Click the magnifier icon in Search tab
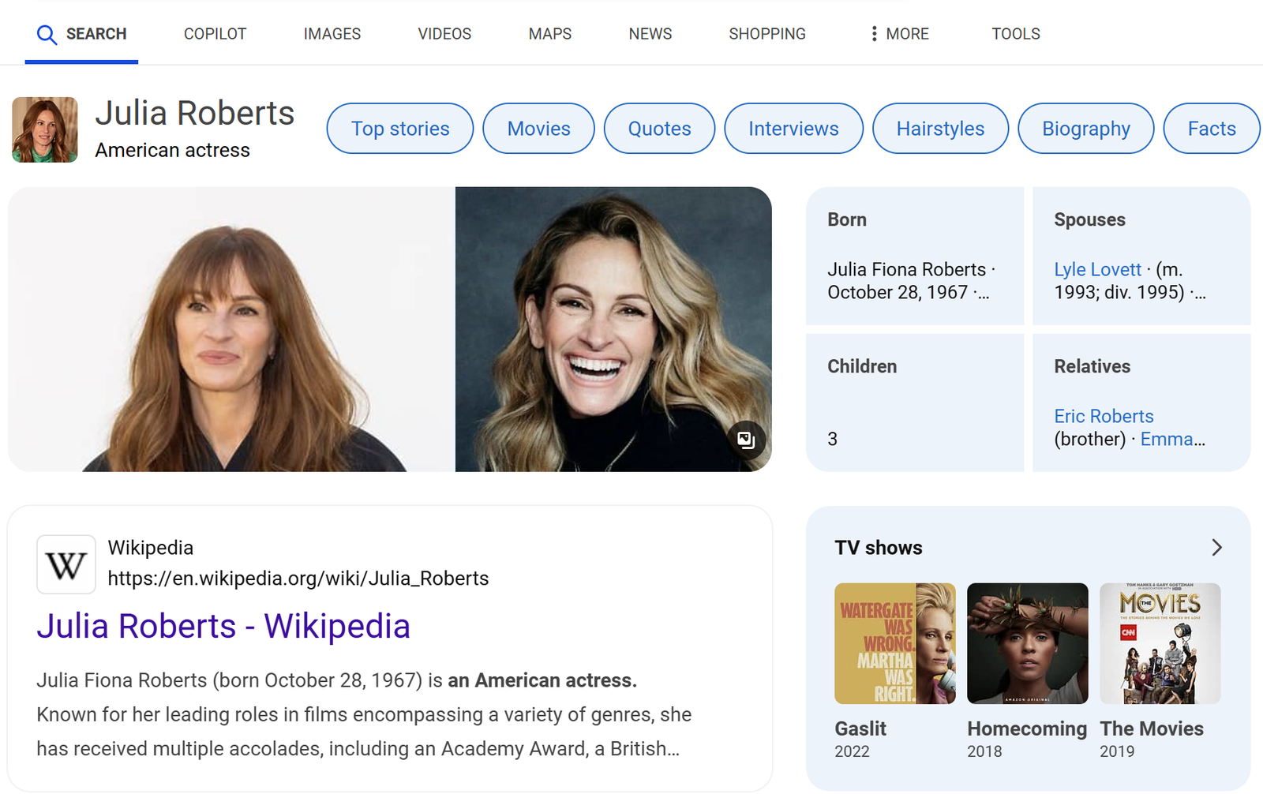This screenshot has height=794, width=1263. [47, 35]
